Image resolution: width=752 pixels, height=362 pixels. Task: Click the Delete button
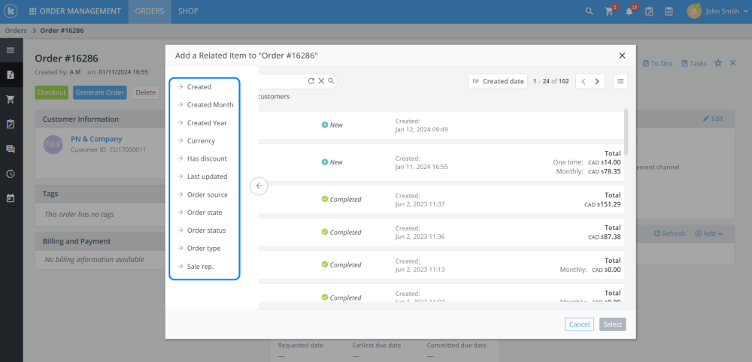tap(146, 92)
